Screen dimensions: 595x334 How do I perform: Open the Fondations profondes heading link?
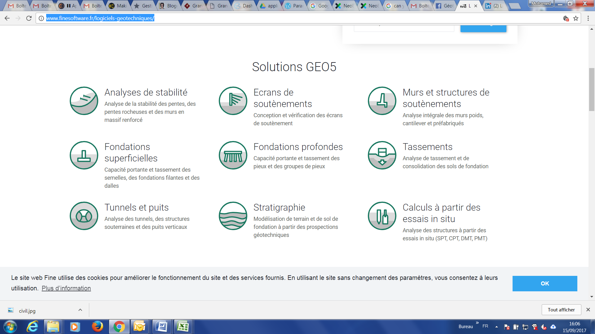(x=298, y=147)
